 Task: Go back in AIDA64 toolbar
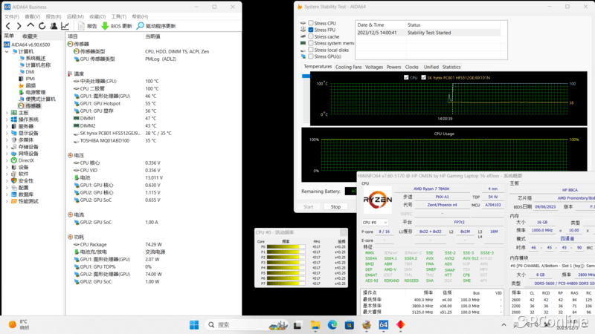(8, 26)
